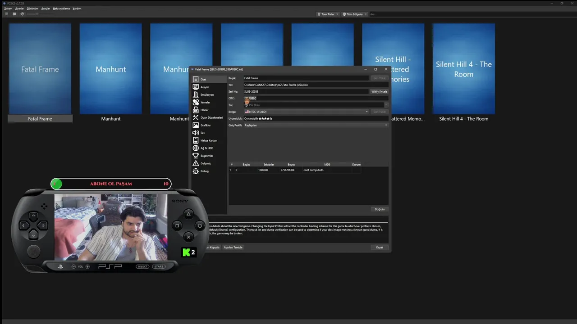Select the Emülasyon settings icon

coord(196,94)
